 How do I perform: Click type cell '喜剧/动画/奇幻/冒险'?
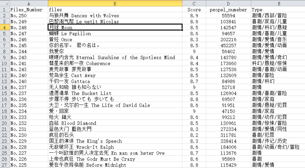click(x=278, y=147)
